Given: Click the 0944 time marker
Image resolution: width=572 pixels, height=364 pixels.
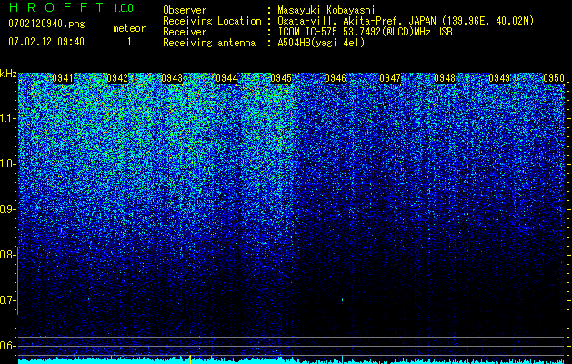Looking at the screenshot, I should click(x=226, y=78).
